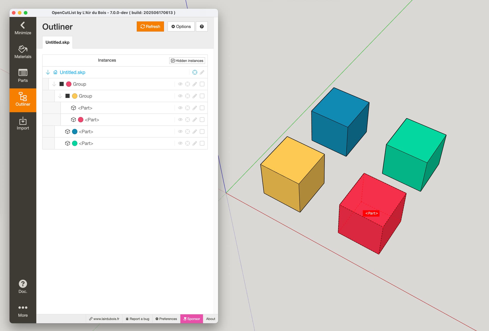
Task: Open the www.lairdubois.fr link
Action: [104, 319]
